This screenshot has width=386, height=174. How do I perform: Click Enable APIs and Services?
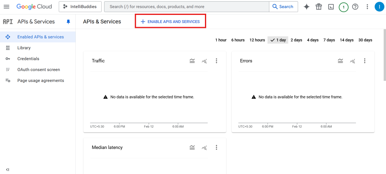click(171, 21)
